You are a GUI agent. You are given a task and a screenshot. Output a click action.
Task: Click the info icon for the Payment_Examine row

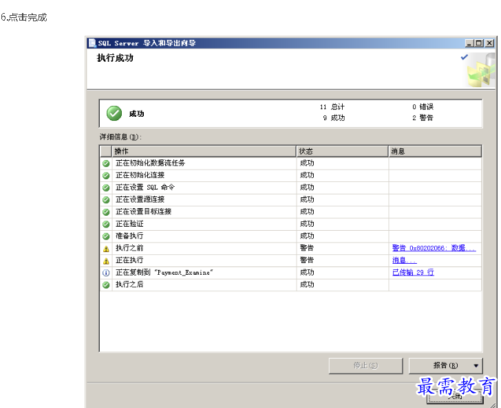click(106, 273)
